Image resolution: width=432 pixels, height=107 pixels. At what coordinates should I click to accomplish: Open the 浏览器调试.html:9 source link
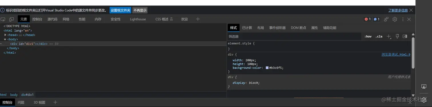coord(396,54)
